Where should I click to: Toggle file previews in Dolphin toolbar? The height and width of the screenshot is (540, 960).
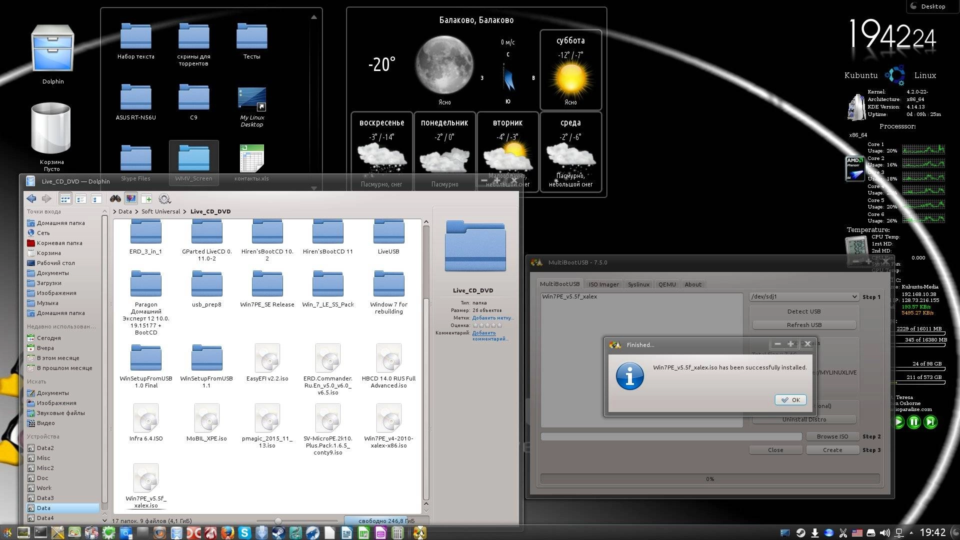pyautogui.click(x=131, y=199)
